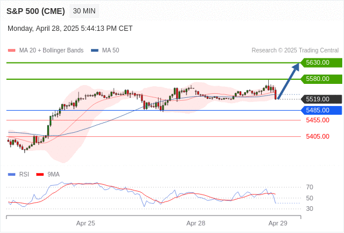Click the 5630.00 green resistance price tag
The height and width of the screenshot is (233, 344).
(x=321, y=63)
